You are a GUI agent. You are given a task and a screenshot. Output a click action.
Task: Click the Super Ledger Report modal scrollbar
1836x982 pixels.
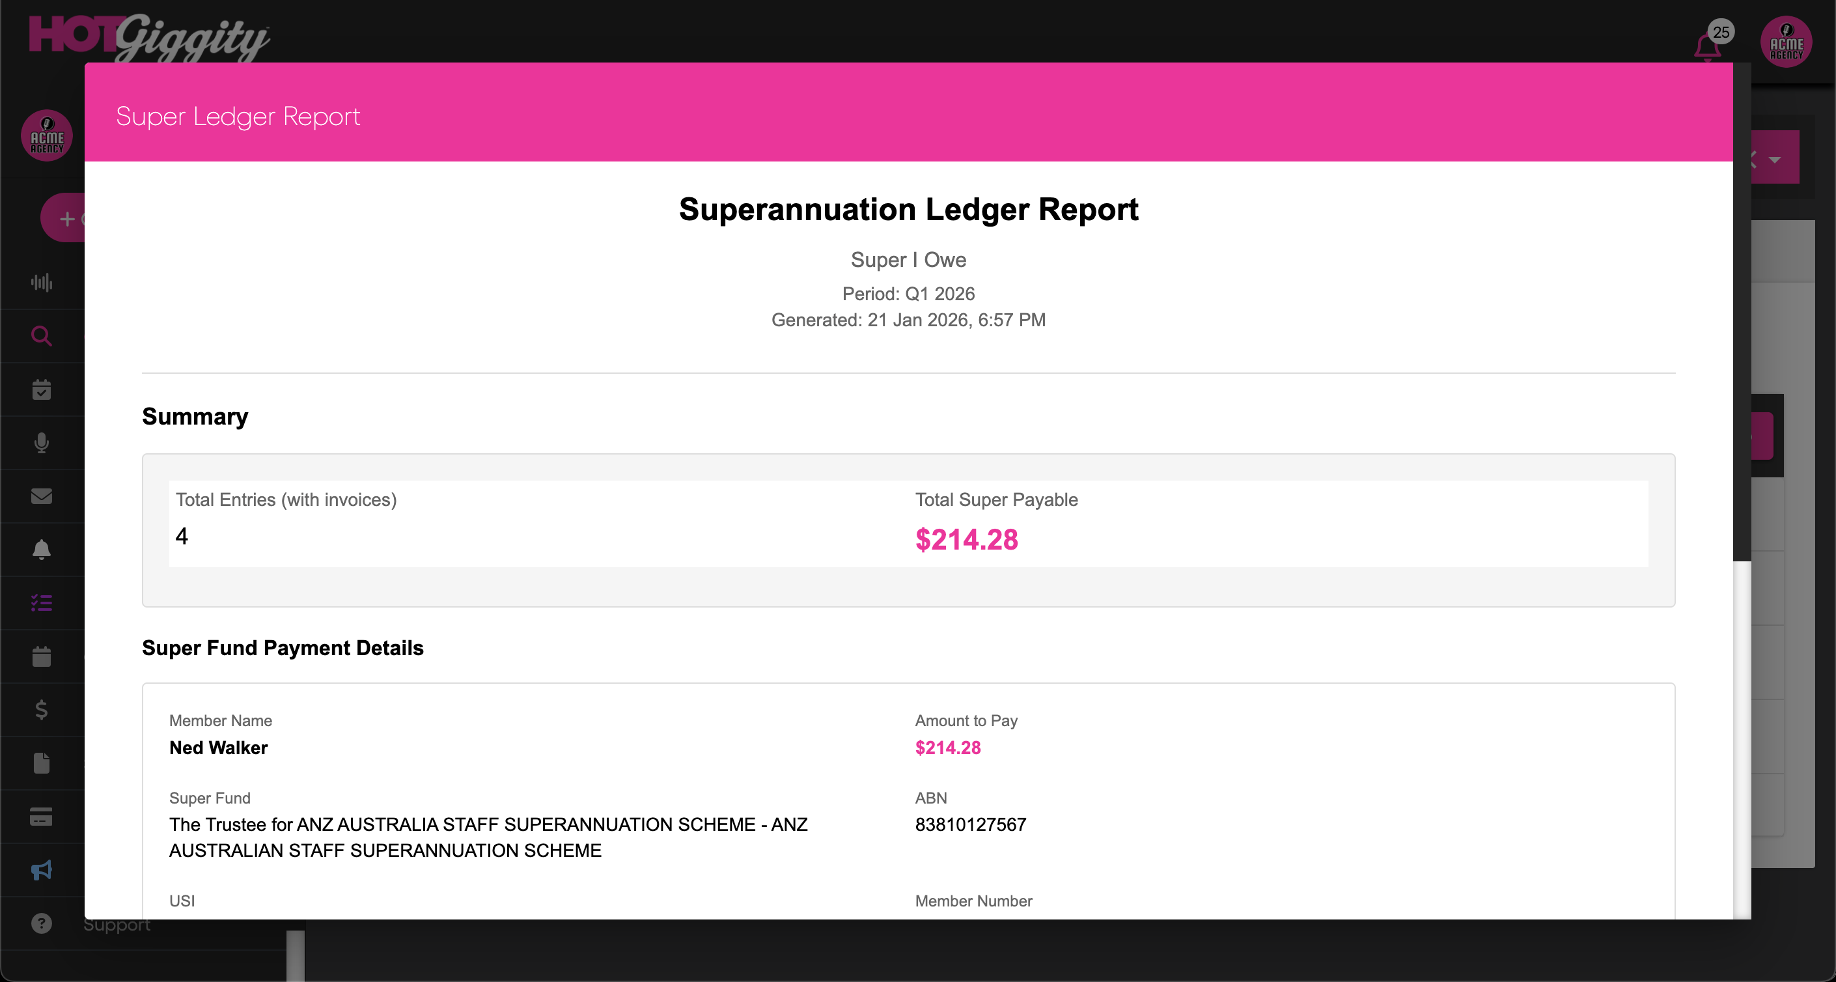pyautogui.click(x=1741, y=314)
